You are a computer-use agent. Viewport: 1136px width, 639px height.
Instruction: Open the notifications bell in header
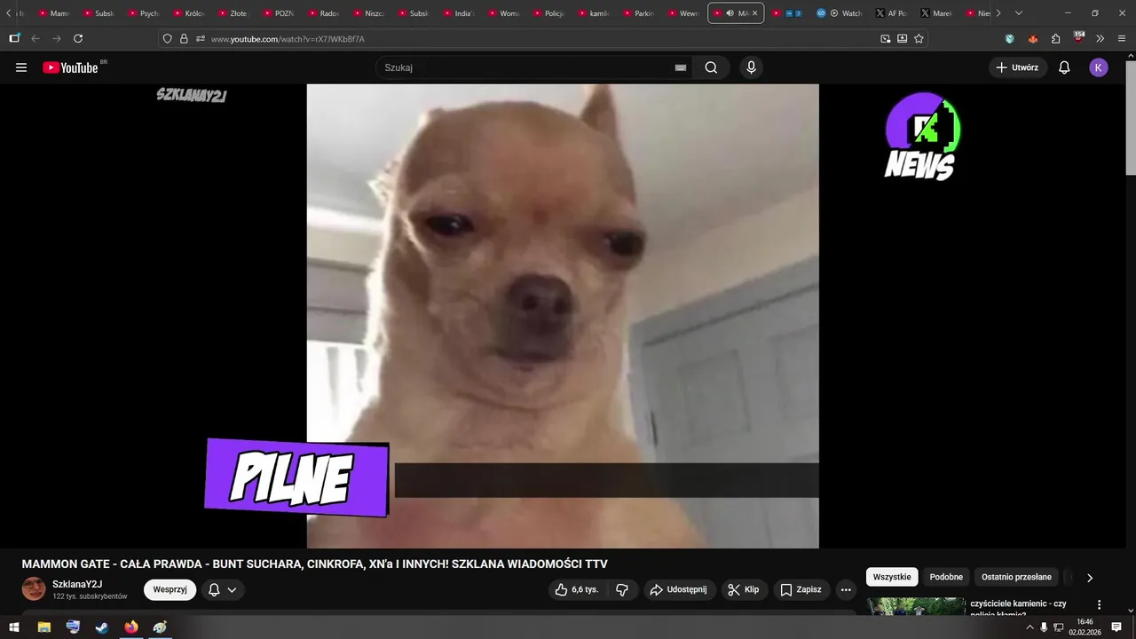pos(1064,67)
